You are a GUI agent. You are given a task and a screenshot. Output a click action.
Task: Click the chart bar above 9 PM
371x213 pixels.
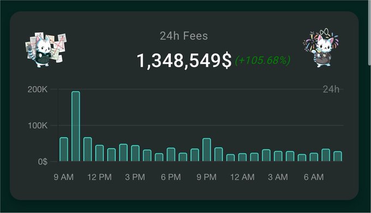[x=207, y=150]
